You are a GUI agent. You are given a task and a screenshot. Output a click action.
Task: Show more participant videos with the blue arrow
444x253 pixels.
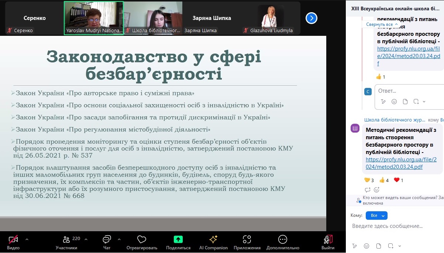312,18
